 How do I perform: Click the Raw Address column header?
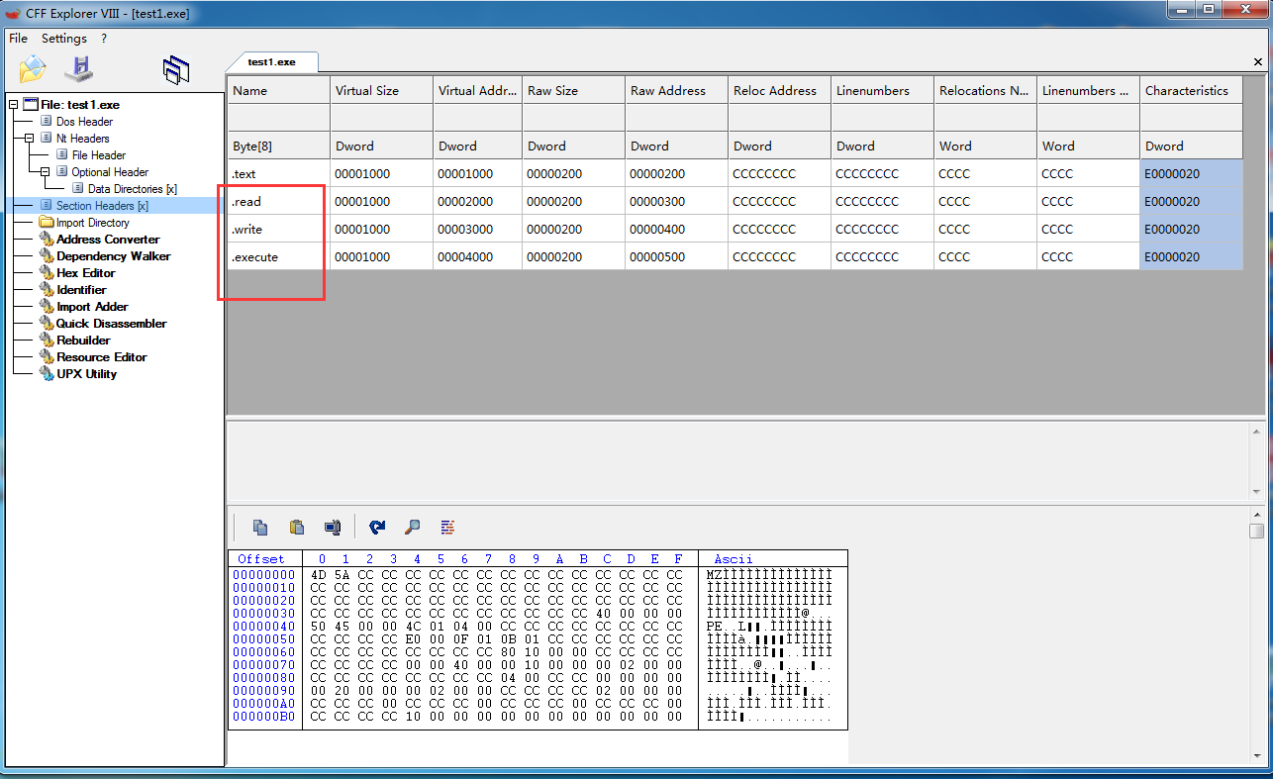pyautogui.click(x=676, y=90)
